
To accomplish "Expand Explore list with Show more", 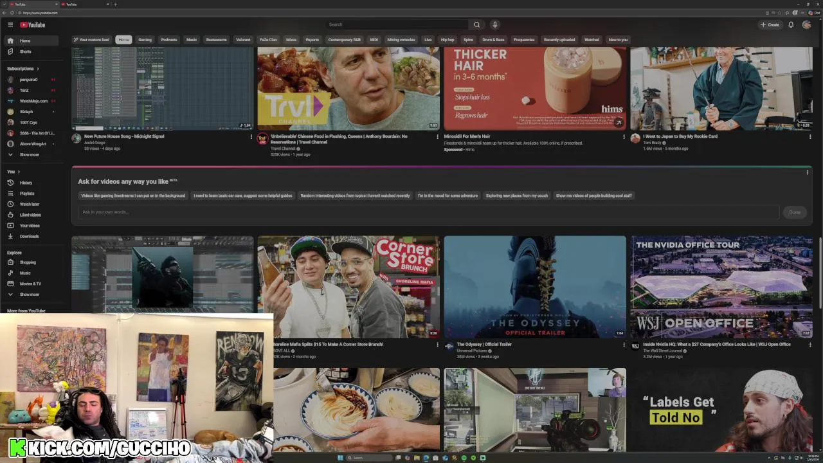I will [30, 295].
